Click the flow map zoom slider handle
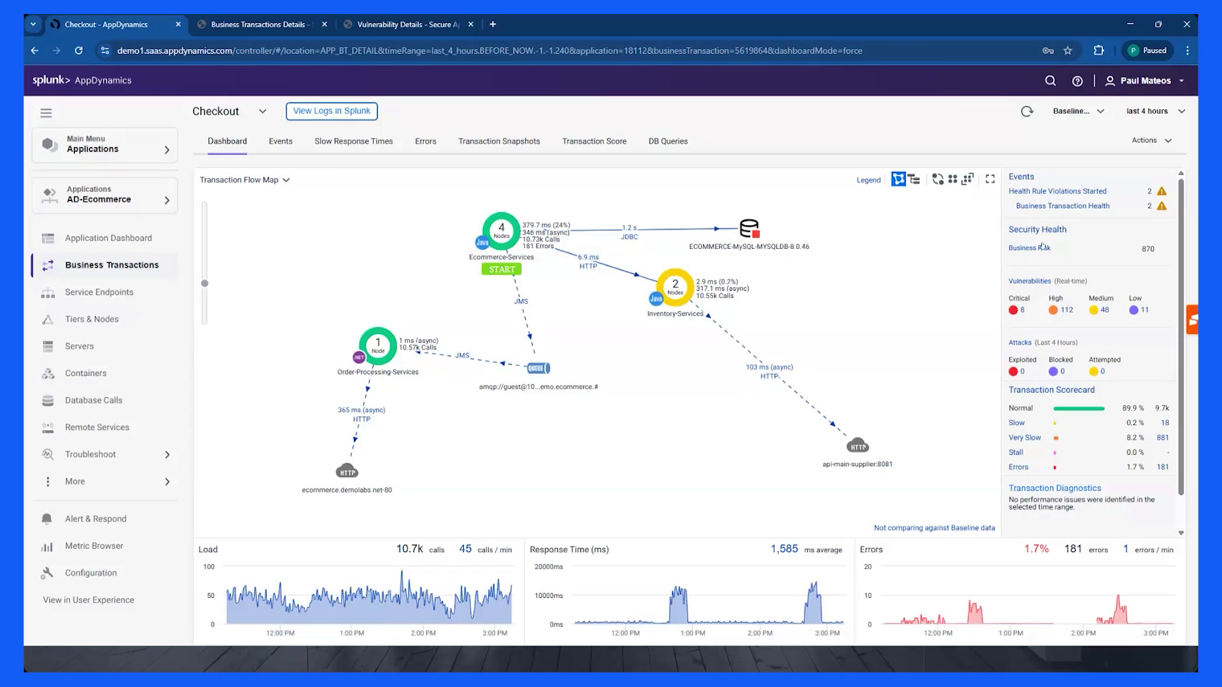The width and height of the screenshot is (1222, 687). point(204,284)
